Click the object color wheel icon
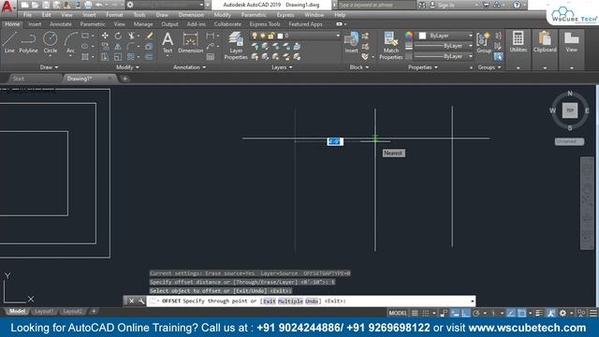Screen dimensions: 599x337 pyautogui.click(x=409, y=36)
